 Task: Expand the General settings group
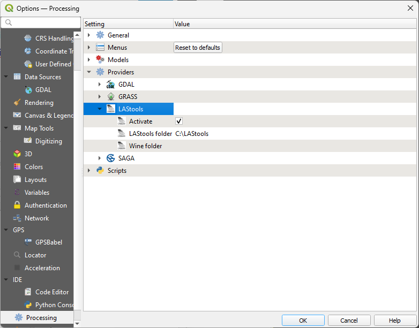click(89, 35)
